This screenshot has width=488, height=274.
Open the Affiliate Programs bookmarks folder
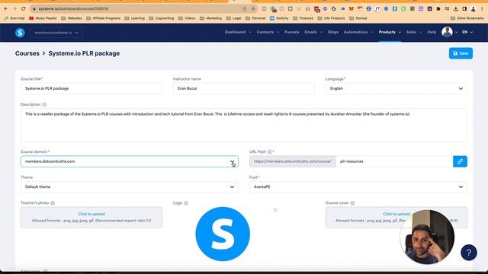pyautogui.click(x=103, y=18)
